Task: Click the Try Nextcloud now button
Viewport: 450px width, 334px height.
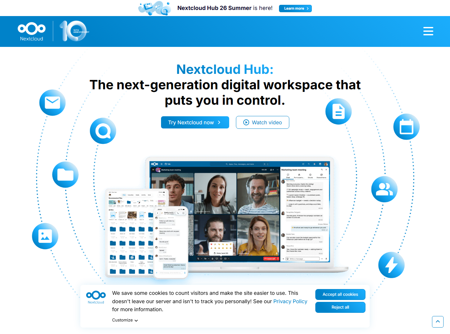Action: click(195, 122)
